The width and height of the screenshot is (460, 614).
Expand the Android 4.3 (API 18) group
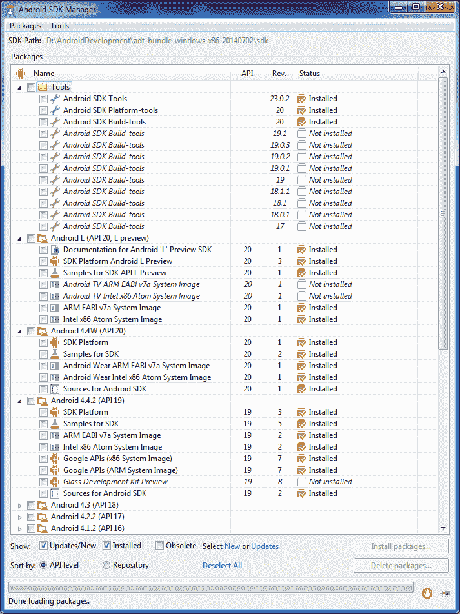19,506
